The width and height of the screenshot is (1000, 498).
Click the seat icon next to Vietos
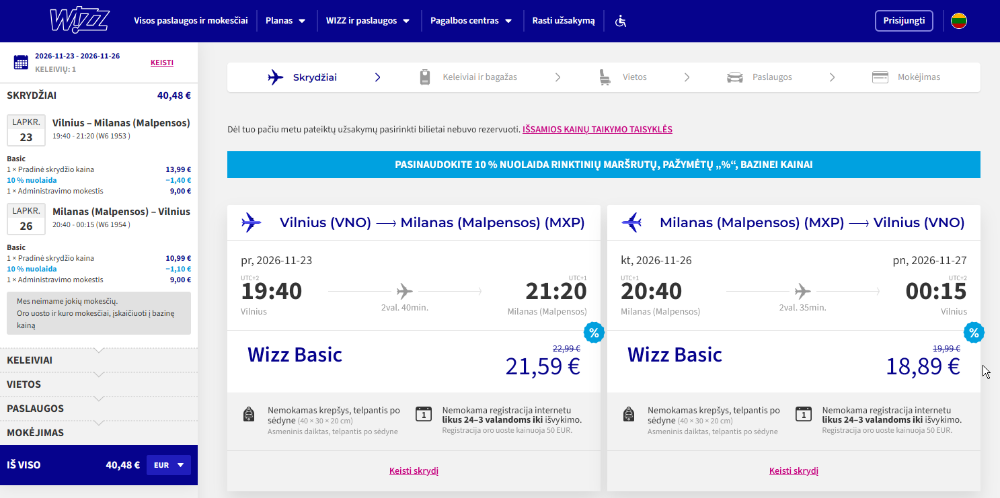coord(605,77)
